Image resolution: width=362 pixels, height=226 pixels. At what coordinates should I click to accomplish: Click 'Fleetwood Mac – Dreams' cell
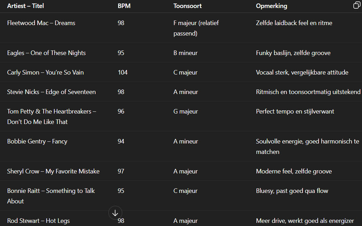(41, 23)
